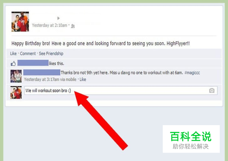Click the blurred name who likes this

point(33,63)
